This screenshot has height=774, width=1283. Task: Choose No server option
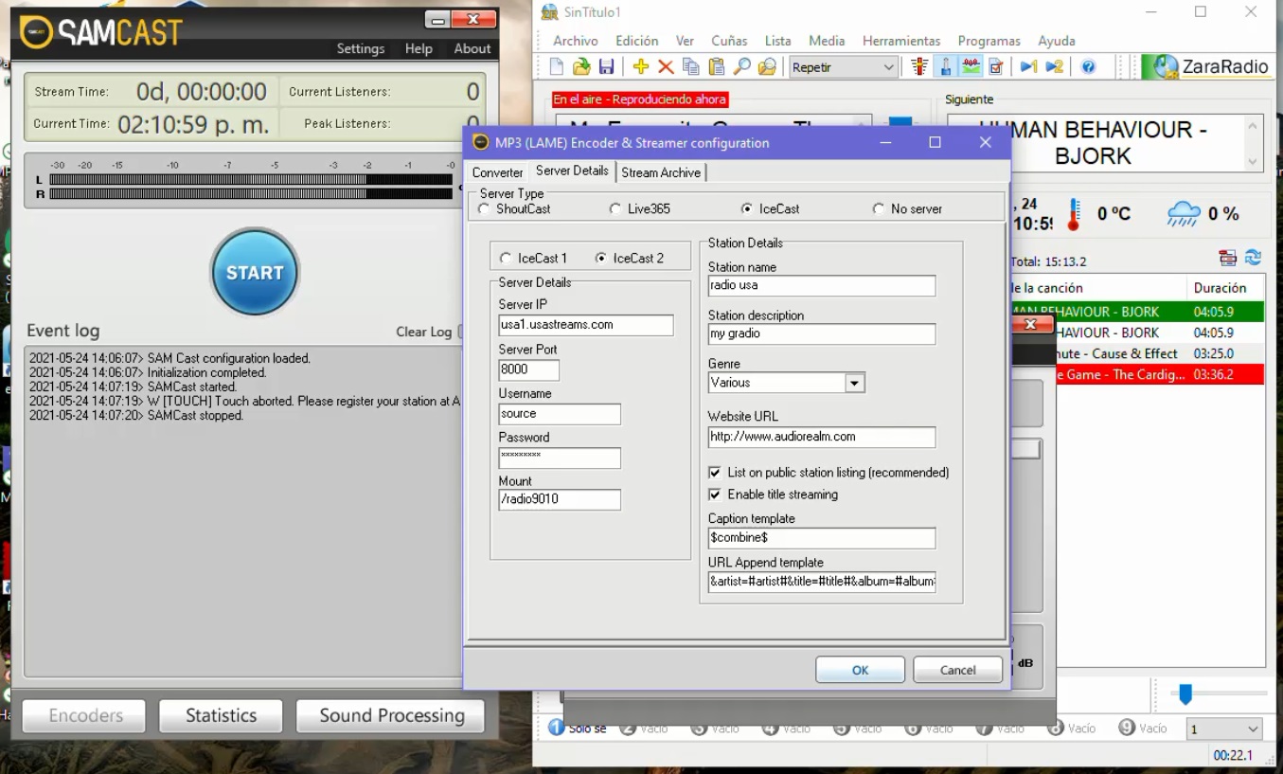point(879,208)
